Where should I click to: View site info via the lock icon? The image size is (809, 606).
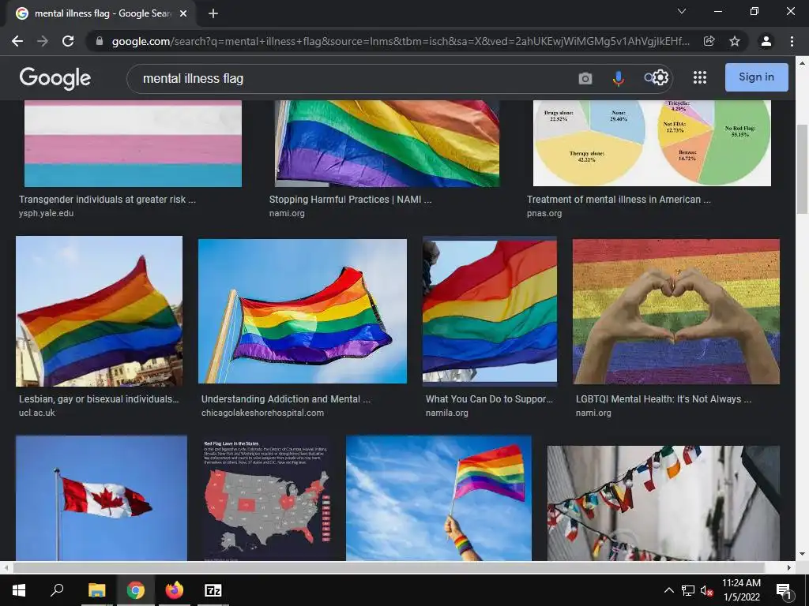pyautogui.click(x=100, y=41)
